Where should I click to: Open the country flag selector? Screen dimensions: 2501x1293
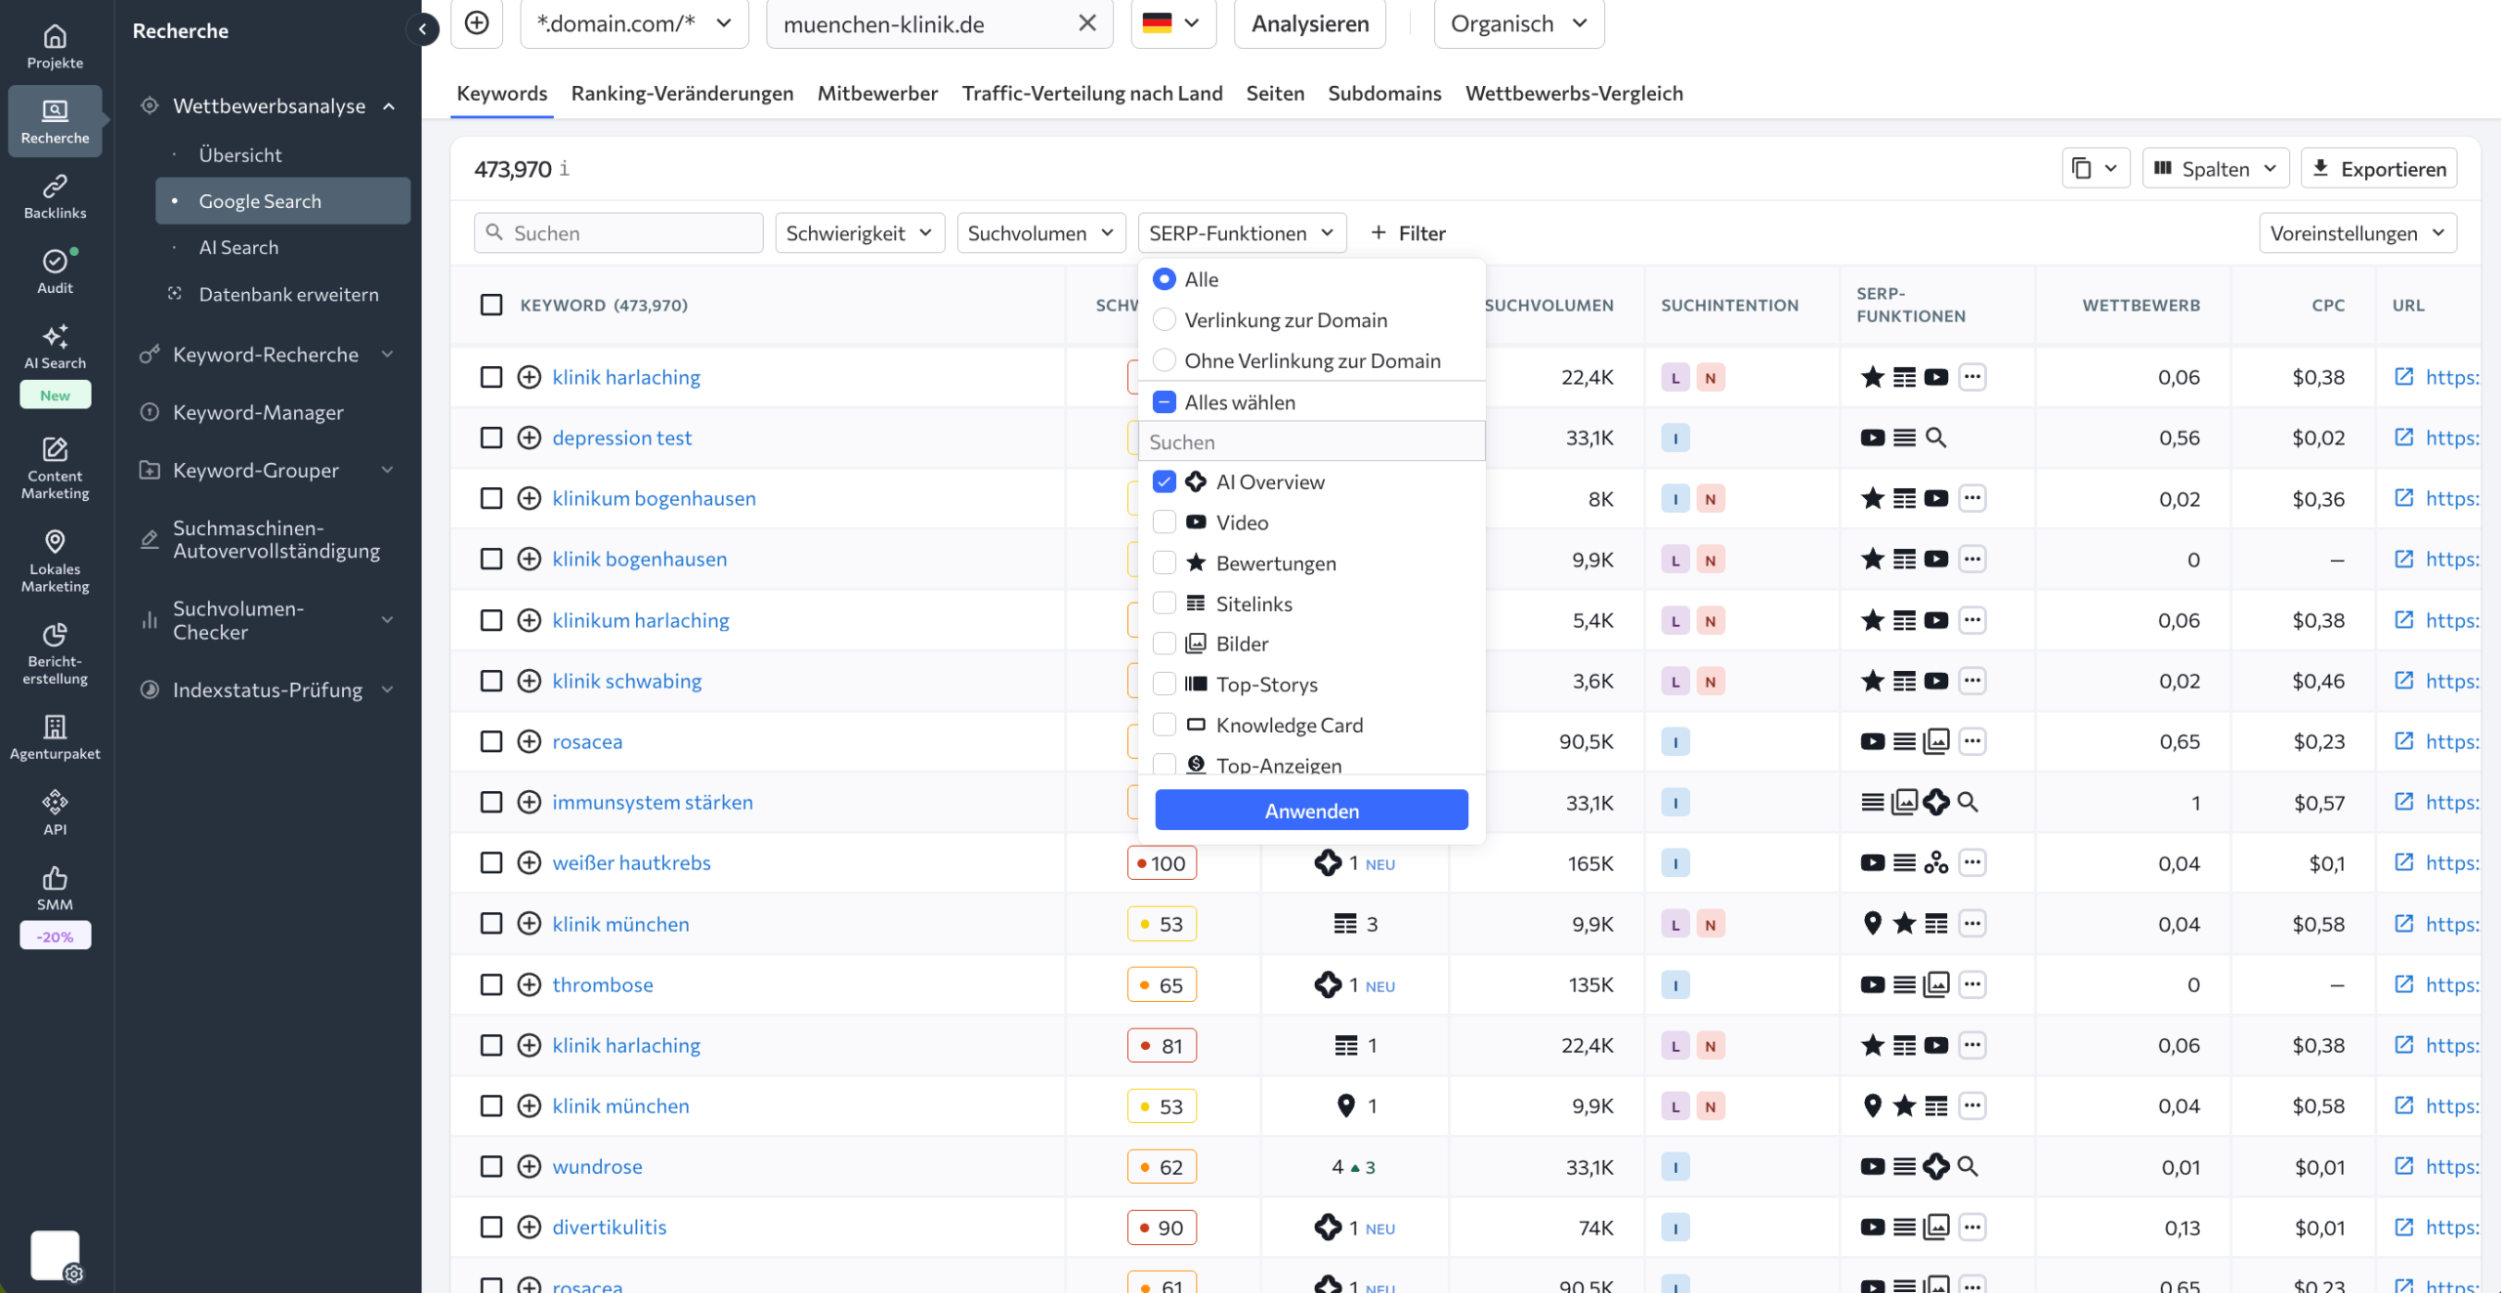coord(1172,23)
